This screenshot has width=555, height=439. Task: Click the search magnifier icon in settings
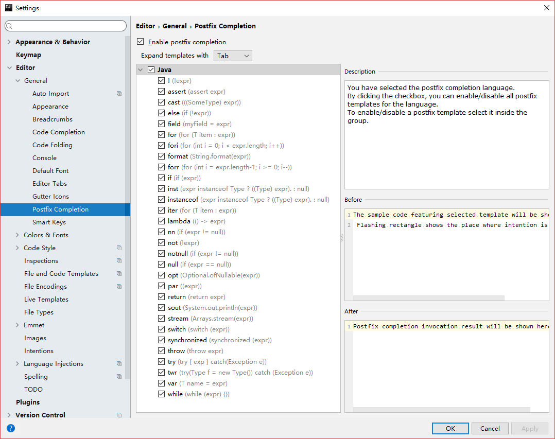tap(9, 26)
